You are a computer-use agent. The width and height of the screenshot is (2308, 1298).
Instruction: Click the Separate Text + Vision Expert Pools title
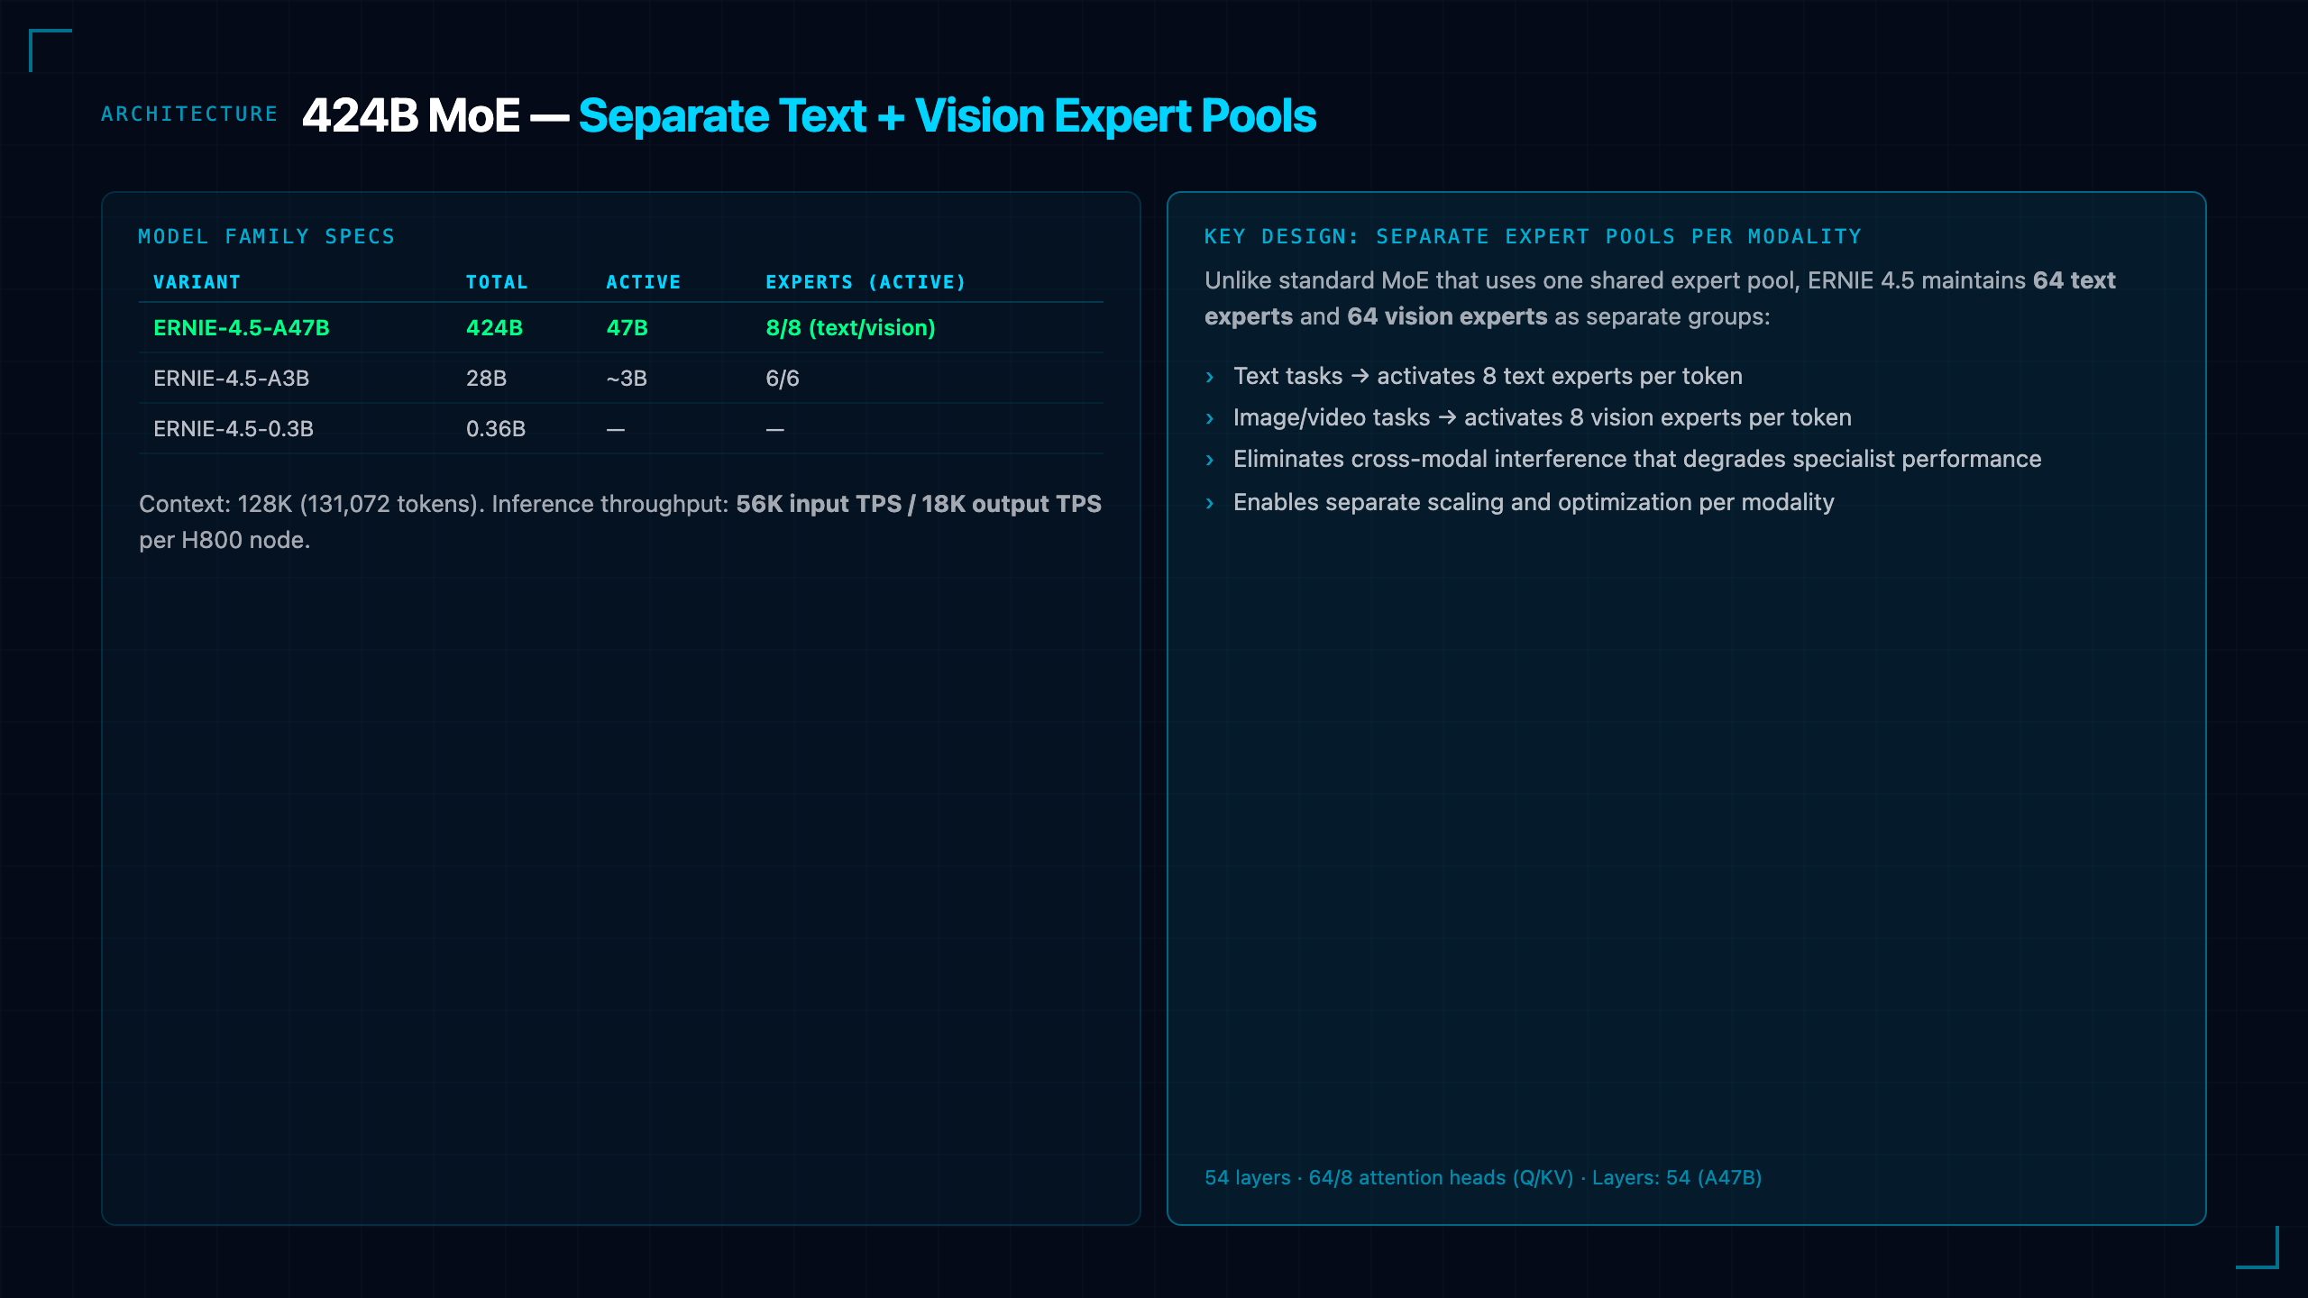point(947,116)
